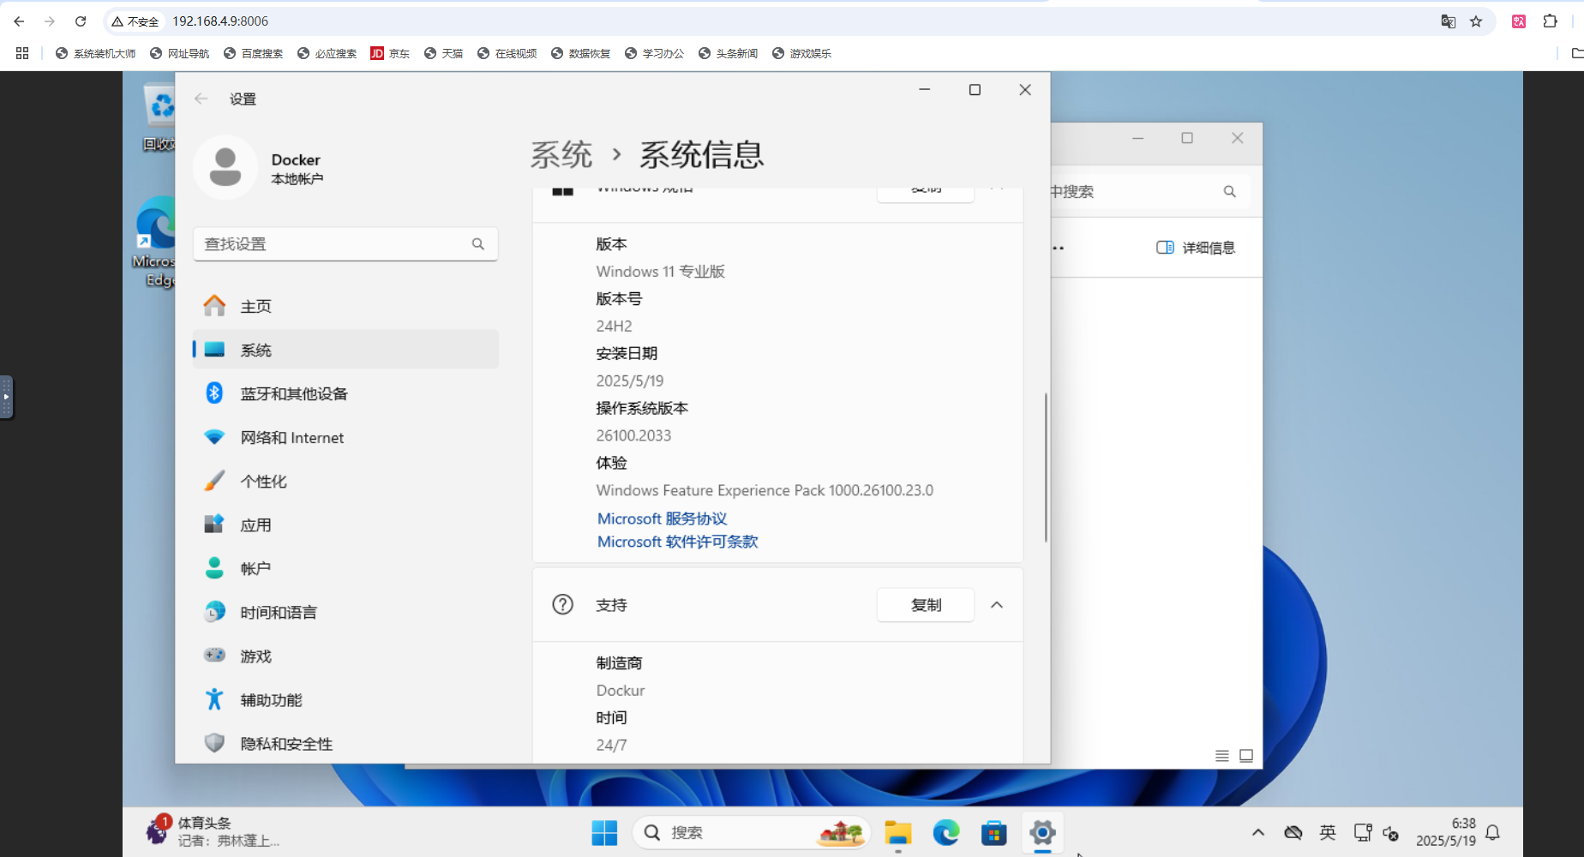Select the 26100.2033 OS build value

point(633,435)
